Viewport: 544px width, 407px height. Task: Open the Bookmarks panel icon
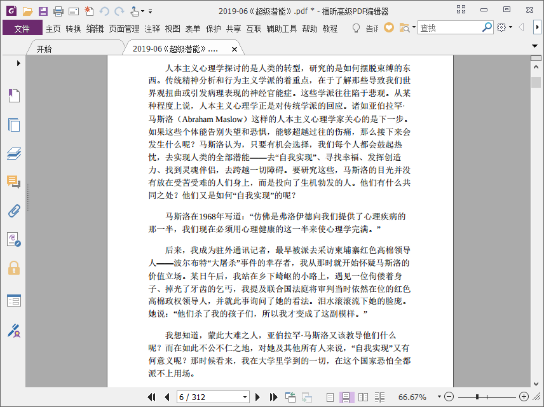14,95
